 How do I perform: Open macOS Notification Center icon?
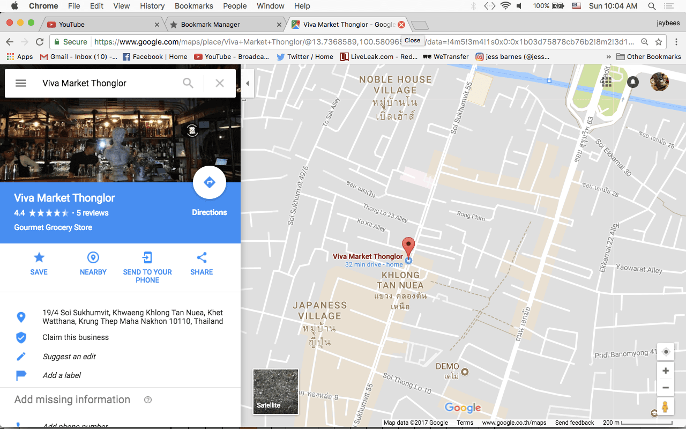pyautogui.click(x=669, y=6)
